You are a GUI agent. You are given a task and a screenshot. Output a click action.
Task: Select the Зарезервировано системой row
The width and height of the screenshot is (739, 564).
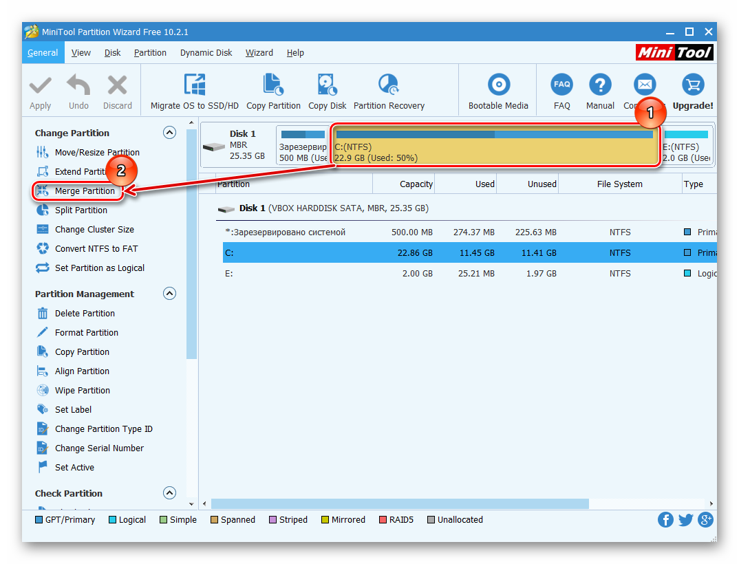point(469,232)
